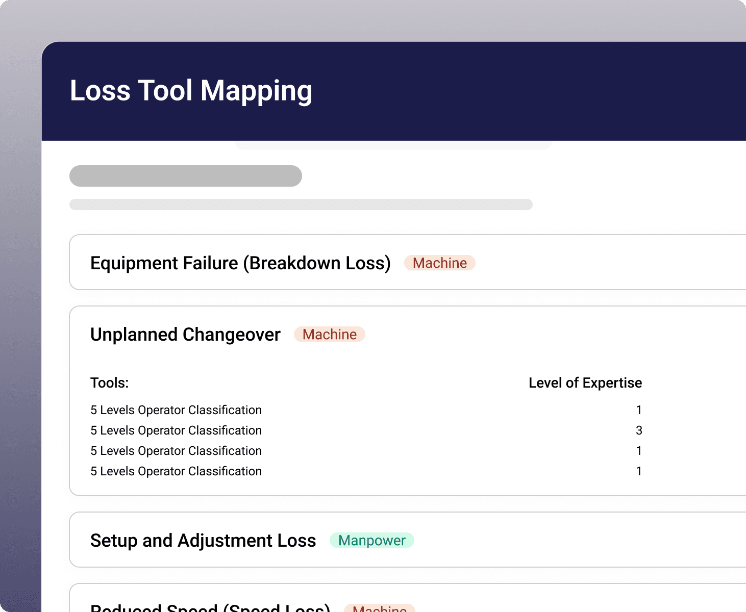Click the Machine tag beside Unplanned Changeover

click(329, 335)
